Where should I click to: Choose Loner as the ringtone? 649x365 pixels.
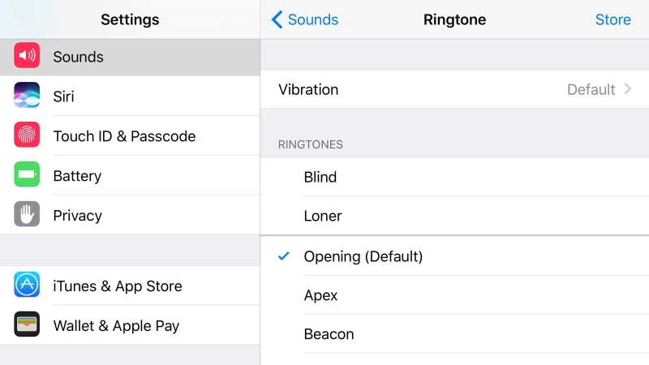323,216
